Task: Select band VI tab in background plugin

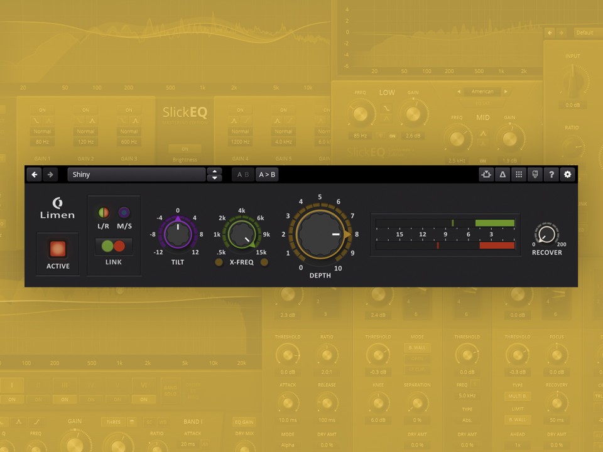Action: (x=143, y=385)
